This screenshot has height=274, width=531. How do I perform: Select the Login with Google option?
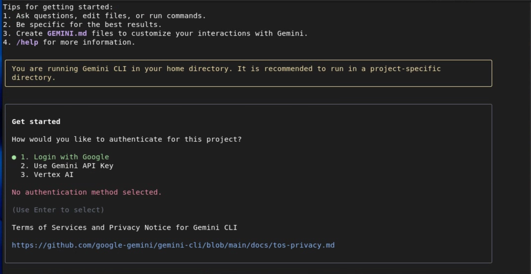[x=71, y=157]
